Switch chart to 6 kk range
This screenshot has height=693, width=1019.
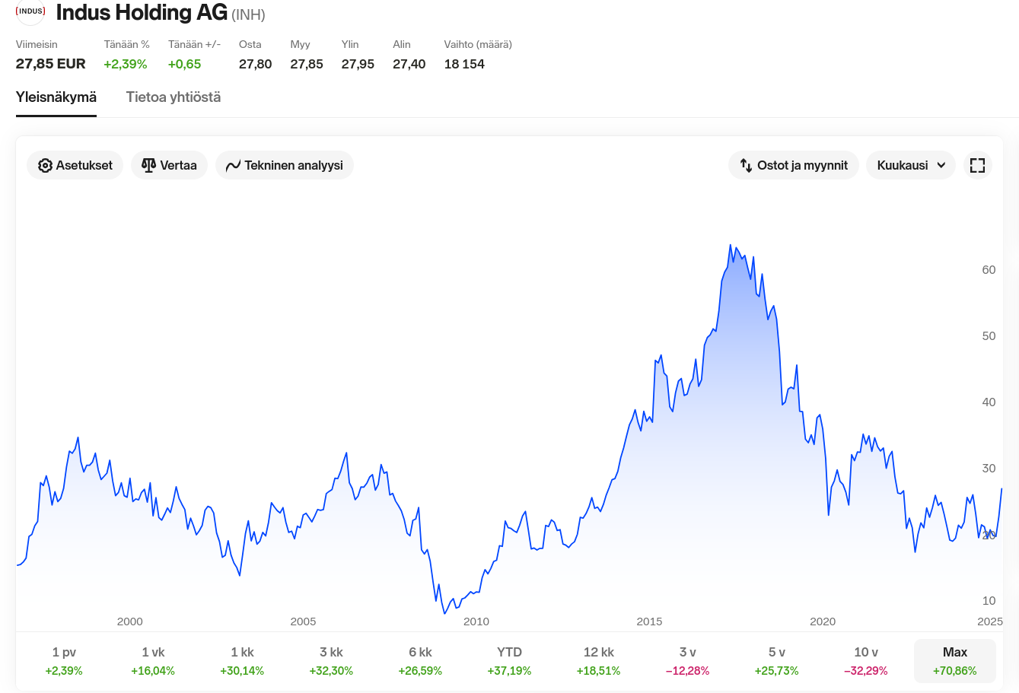[x=420, y=660]
